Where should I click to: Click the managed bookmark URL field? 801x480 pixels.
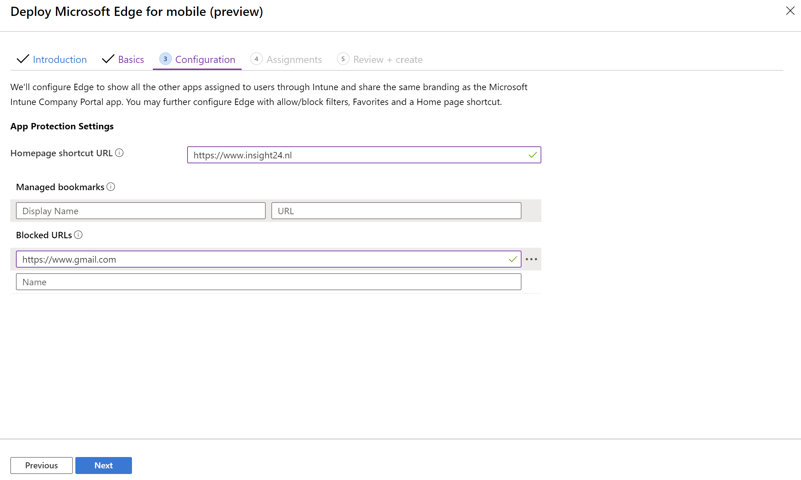(x=396, y=211)
